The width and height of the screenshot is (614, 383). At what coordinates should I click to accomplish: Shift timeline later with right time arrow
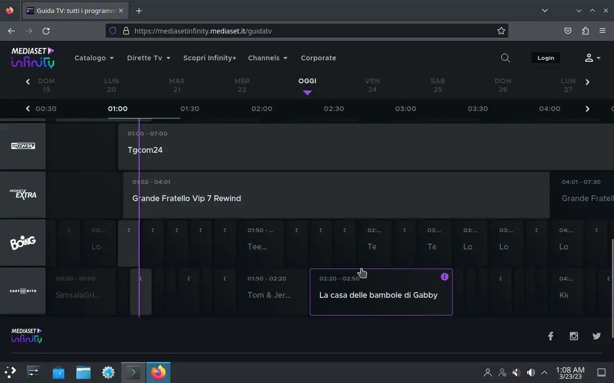587,109
